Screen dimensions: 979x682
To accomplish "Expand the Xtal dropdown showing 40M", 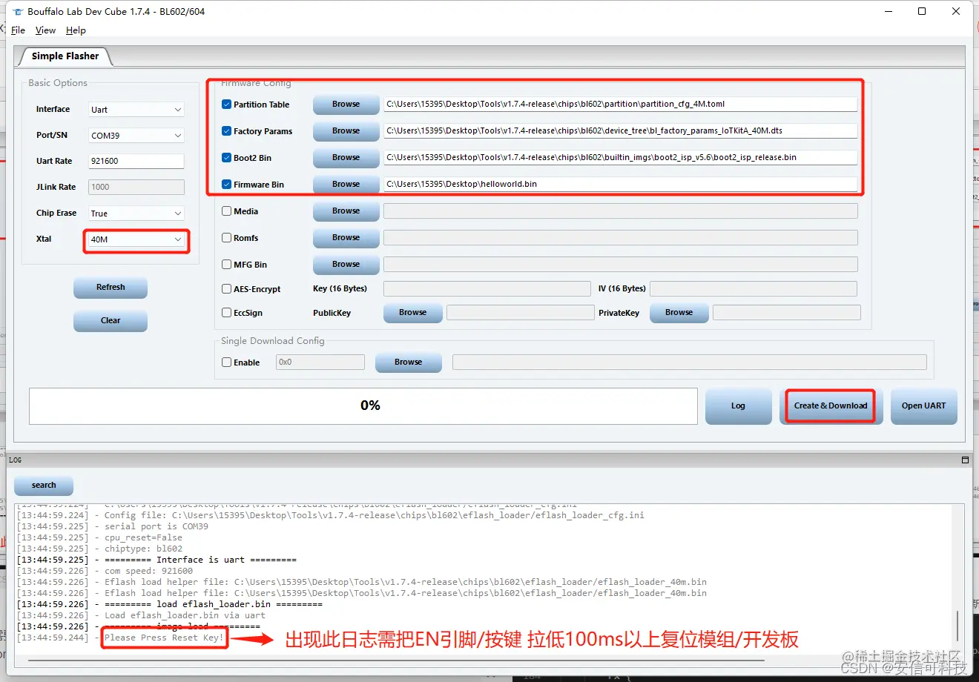I will [x=136, y=239].
